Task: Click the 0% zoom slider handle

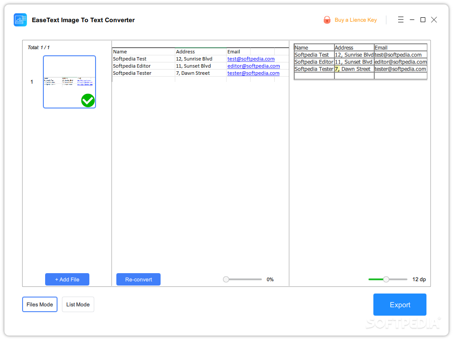Action: [x=226, y=279]
